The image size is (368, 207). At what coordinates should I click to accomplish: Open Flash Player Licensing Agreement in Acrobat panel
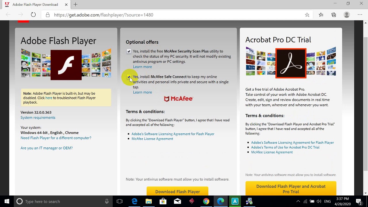(292, 142)
